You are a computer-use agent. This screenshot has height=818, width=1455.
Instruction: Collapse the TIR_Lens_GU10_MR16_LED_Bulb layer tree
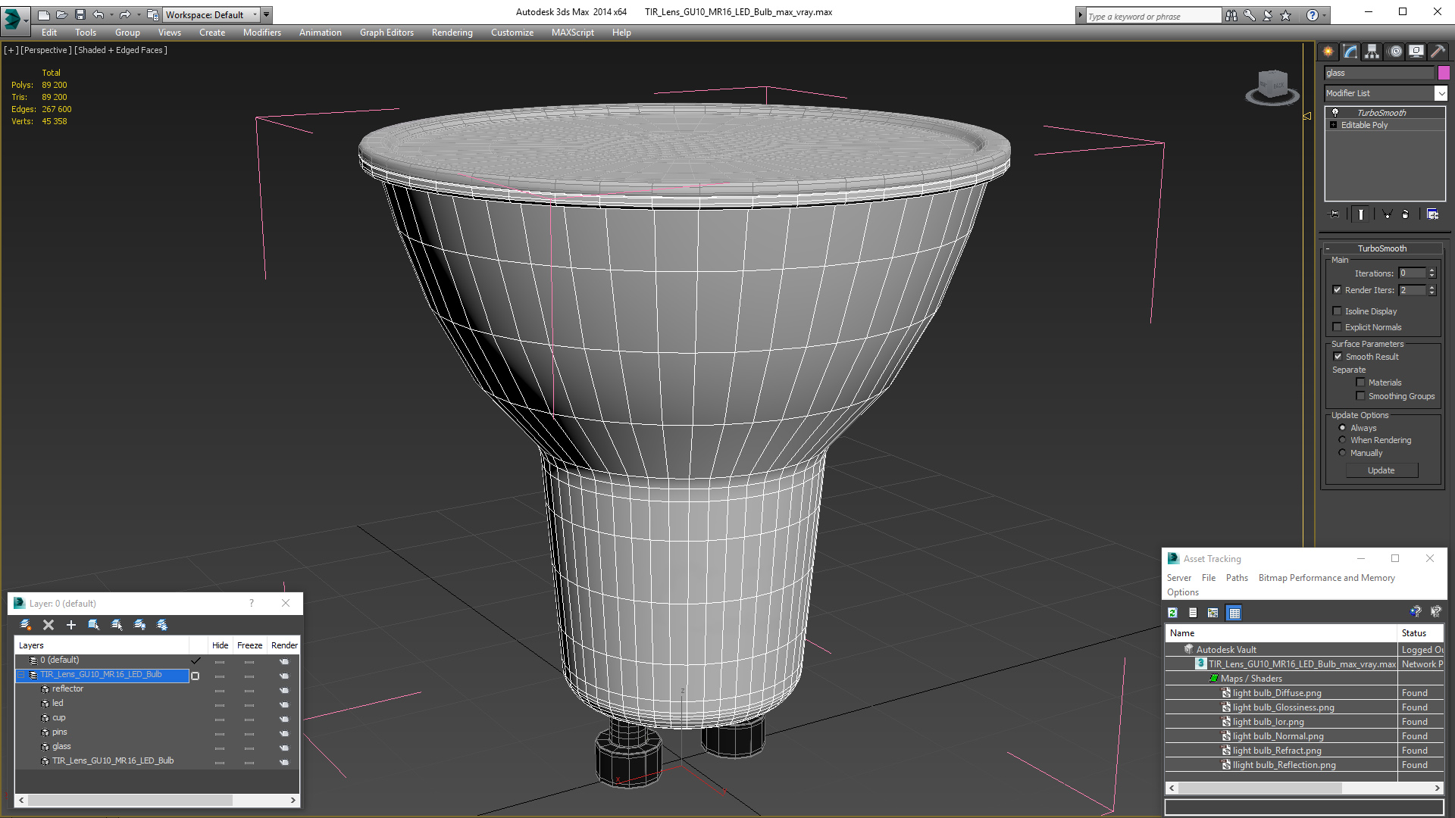pyautogui.click(x=21, y=675)
